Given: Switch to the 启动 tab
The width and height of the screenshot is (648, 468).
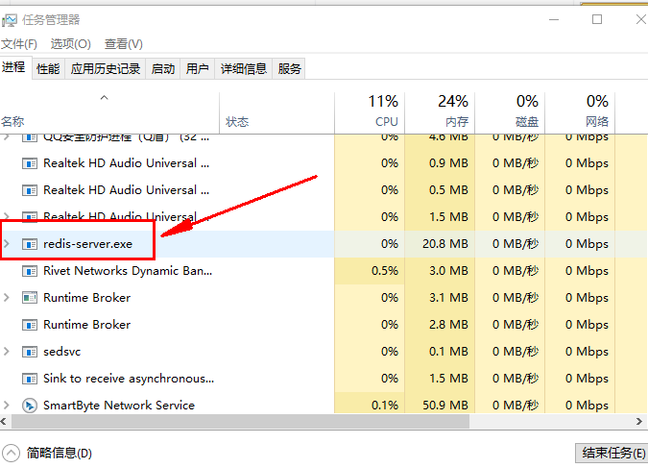Looking at the screenshot, I should pos(163,68).
